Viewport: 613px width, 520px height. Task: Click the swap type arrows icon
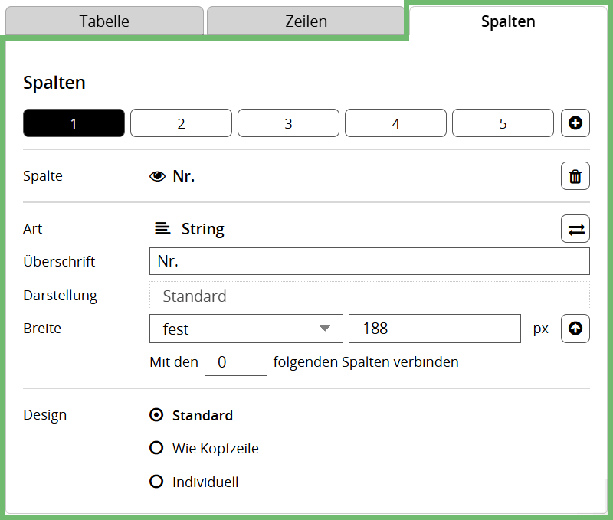575,229
